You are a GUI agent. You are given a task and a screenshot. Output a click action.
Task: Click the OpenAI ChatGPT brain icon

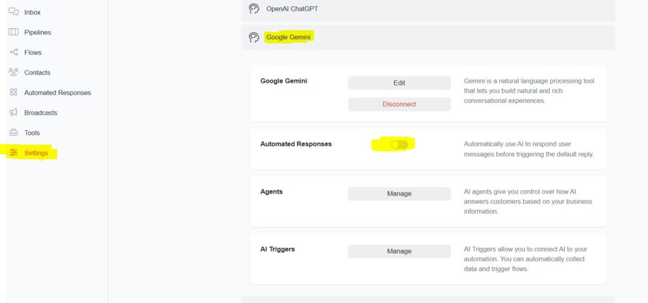[x=254, y=9]
